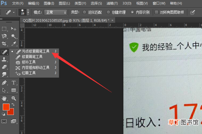202x134 pixels.
Task: Open the 图层(L) menu
Action: click(x=64, y=3)
